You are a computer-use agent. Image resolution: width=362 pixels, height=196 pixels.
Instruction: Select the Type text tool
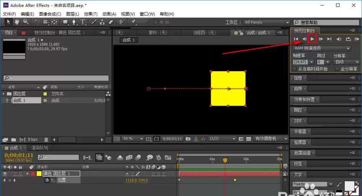pos(83,22)
